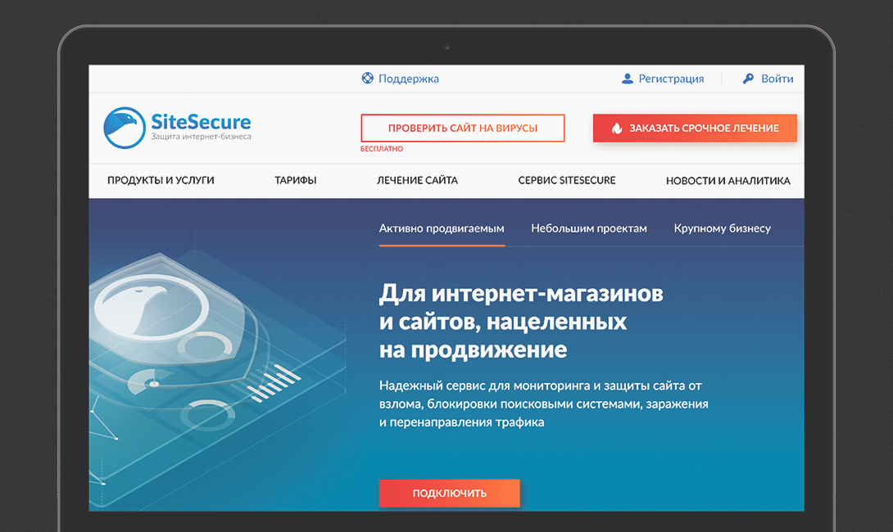Click the user registration icon
The image size is (893, 532).
click(627, 79)
